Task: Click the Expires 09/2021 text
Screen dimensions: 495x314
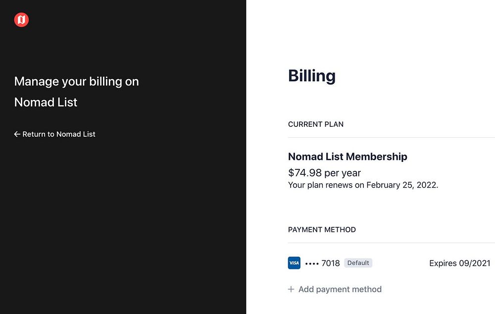Action: (459, 263)
